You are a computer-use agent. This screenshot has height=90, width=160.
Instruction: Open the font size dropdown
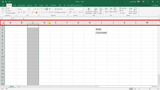point(33,9)
